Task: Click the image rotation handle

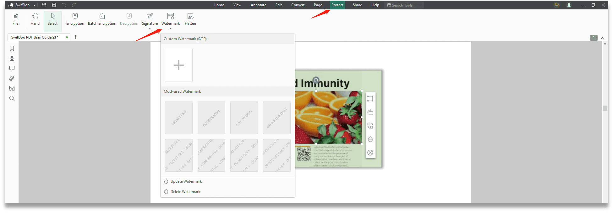Action: 316,80
